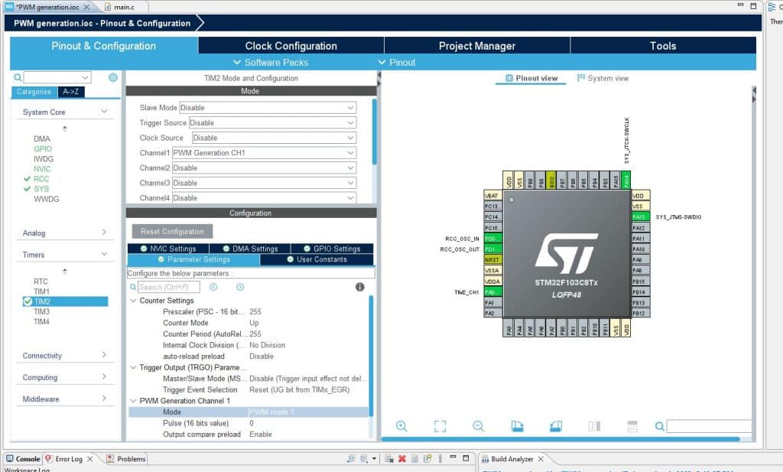Collapse PWM Generation Channel 1 group
The image size is (783, 472).
tap(133, 401)
